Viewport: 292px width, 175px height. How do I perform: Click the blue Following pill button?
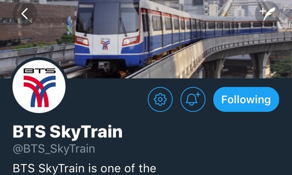246,99
